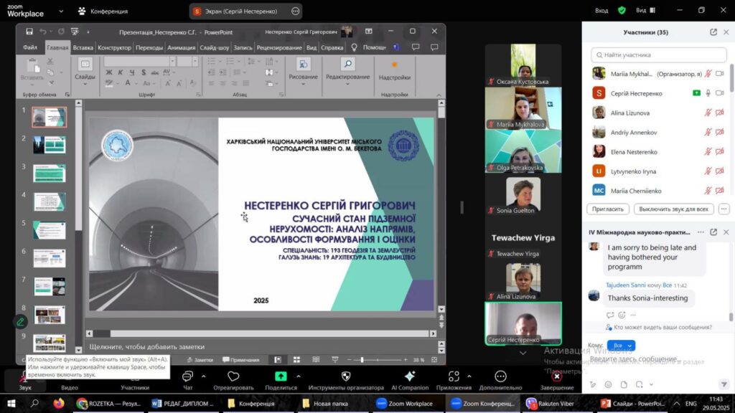This screenshot has width=735, height=413.
Task: Select slide 5 thumbnail
Action: pyautogui.click(x=50, y=230)
